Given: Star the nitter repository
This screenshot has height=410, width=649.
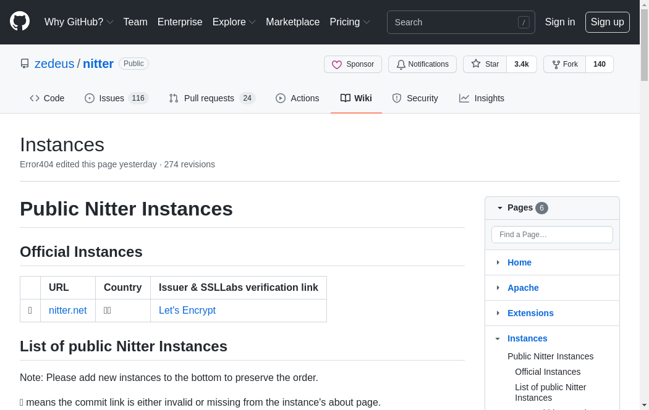Looking at the screenshot, I should [485, 64].
